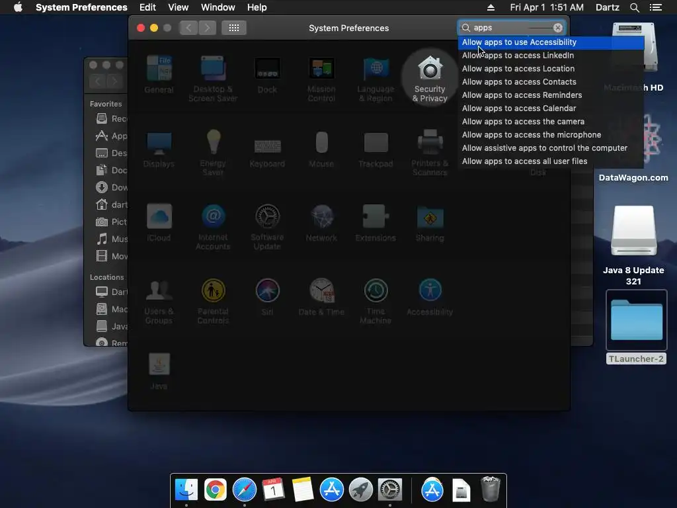Open the Apple menu
This screenshot has height=508, width=677.
click(18, 7)
